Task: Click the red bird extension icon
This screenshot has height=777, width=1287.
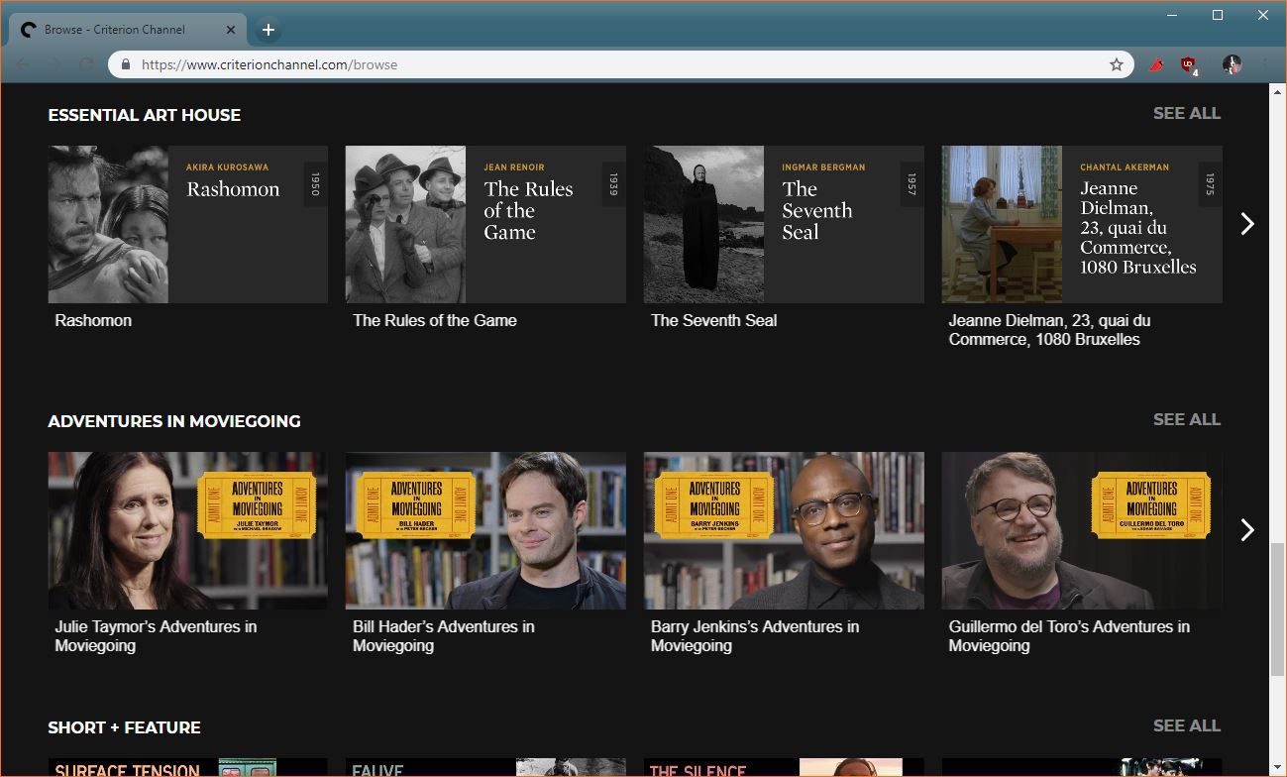Action: coord(1156,64)
